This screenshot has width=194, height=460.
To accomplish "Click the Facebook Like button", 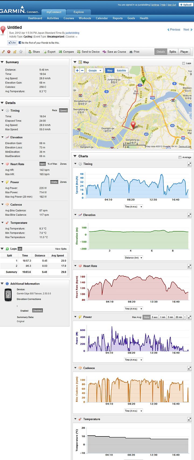I will point(12,43).
